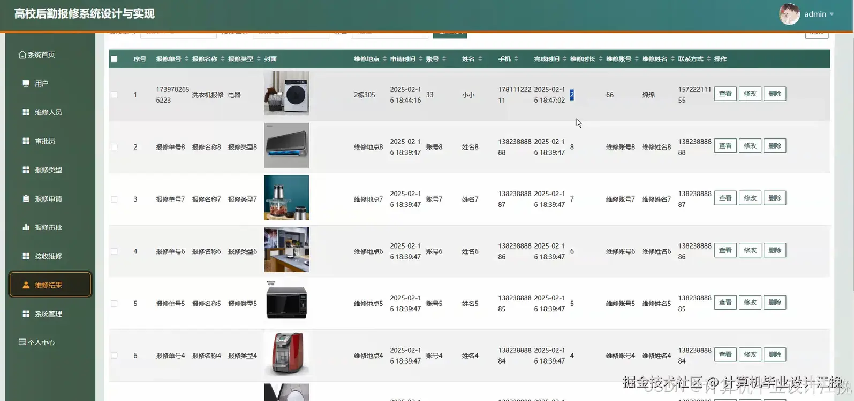The width and height of the screenshot is (854, 401).
Task: Click the grid icon beside 维修人员
Action: click(26, 112)
